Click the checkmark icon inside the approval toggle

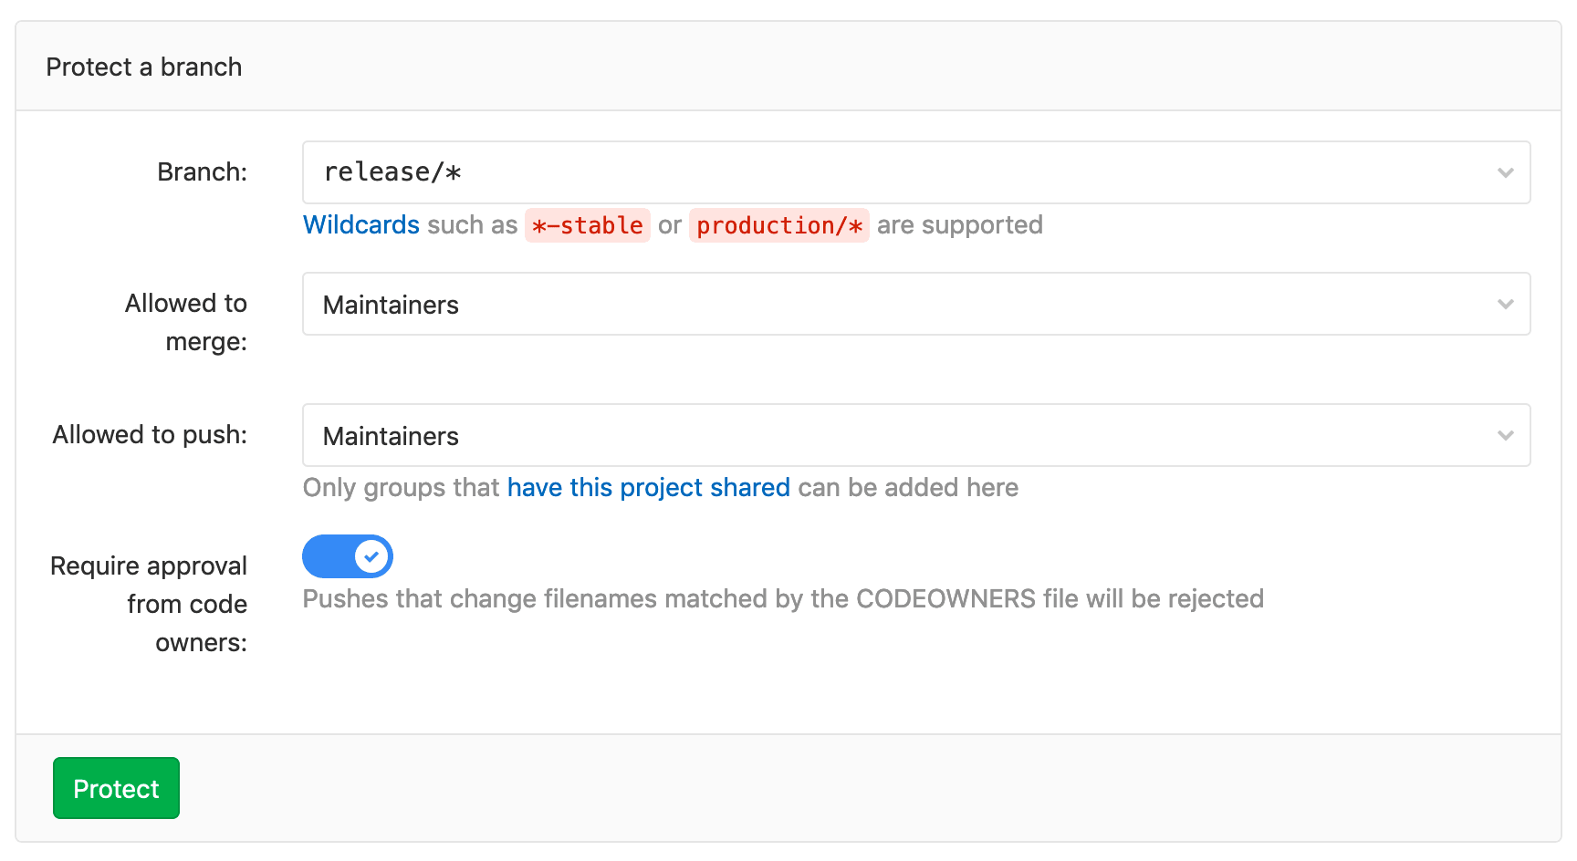click(371, 555)
